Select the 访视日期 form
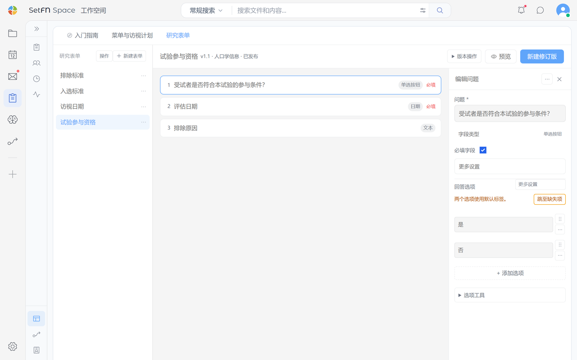The height and width of the screenshot is (360, 577). click(x=103, y=107)
